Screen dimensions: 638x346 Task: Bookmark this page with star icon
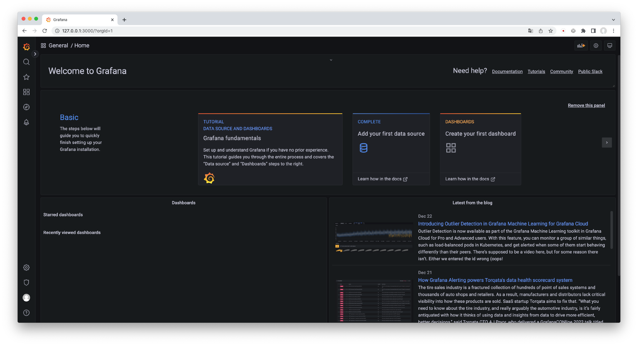[551, 31]
